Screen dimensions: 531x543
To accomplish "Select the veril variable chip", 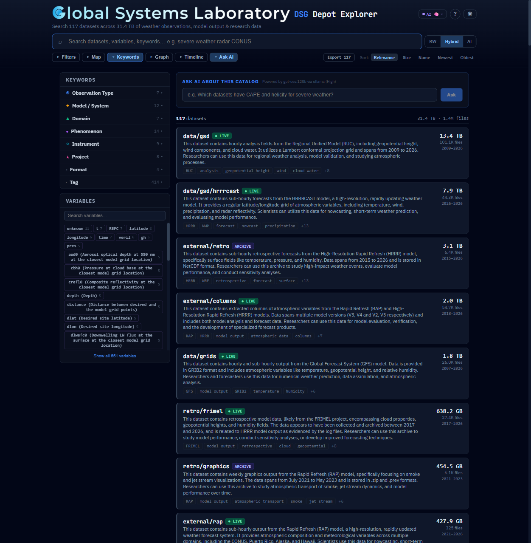I will 126,238.
